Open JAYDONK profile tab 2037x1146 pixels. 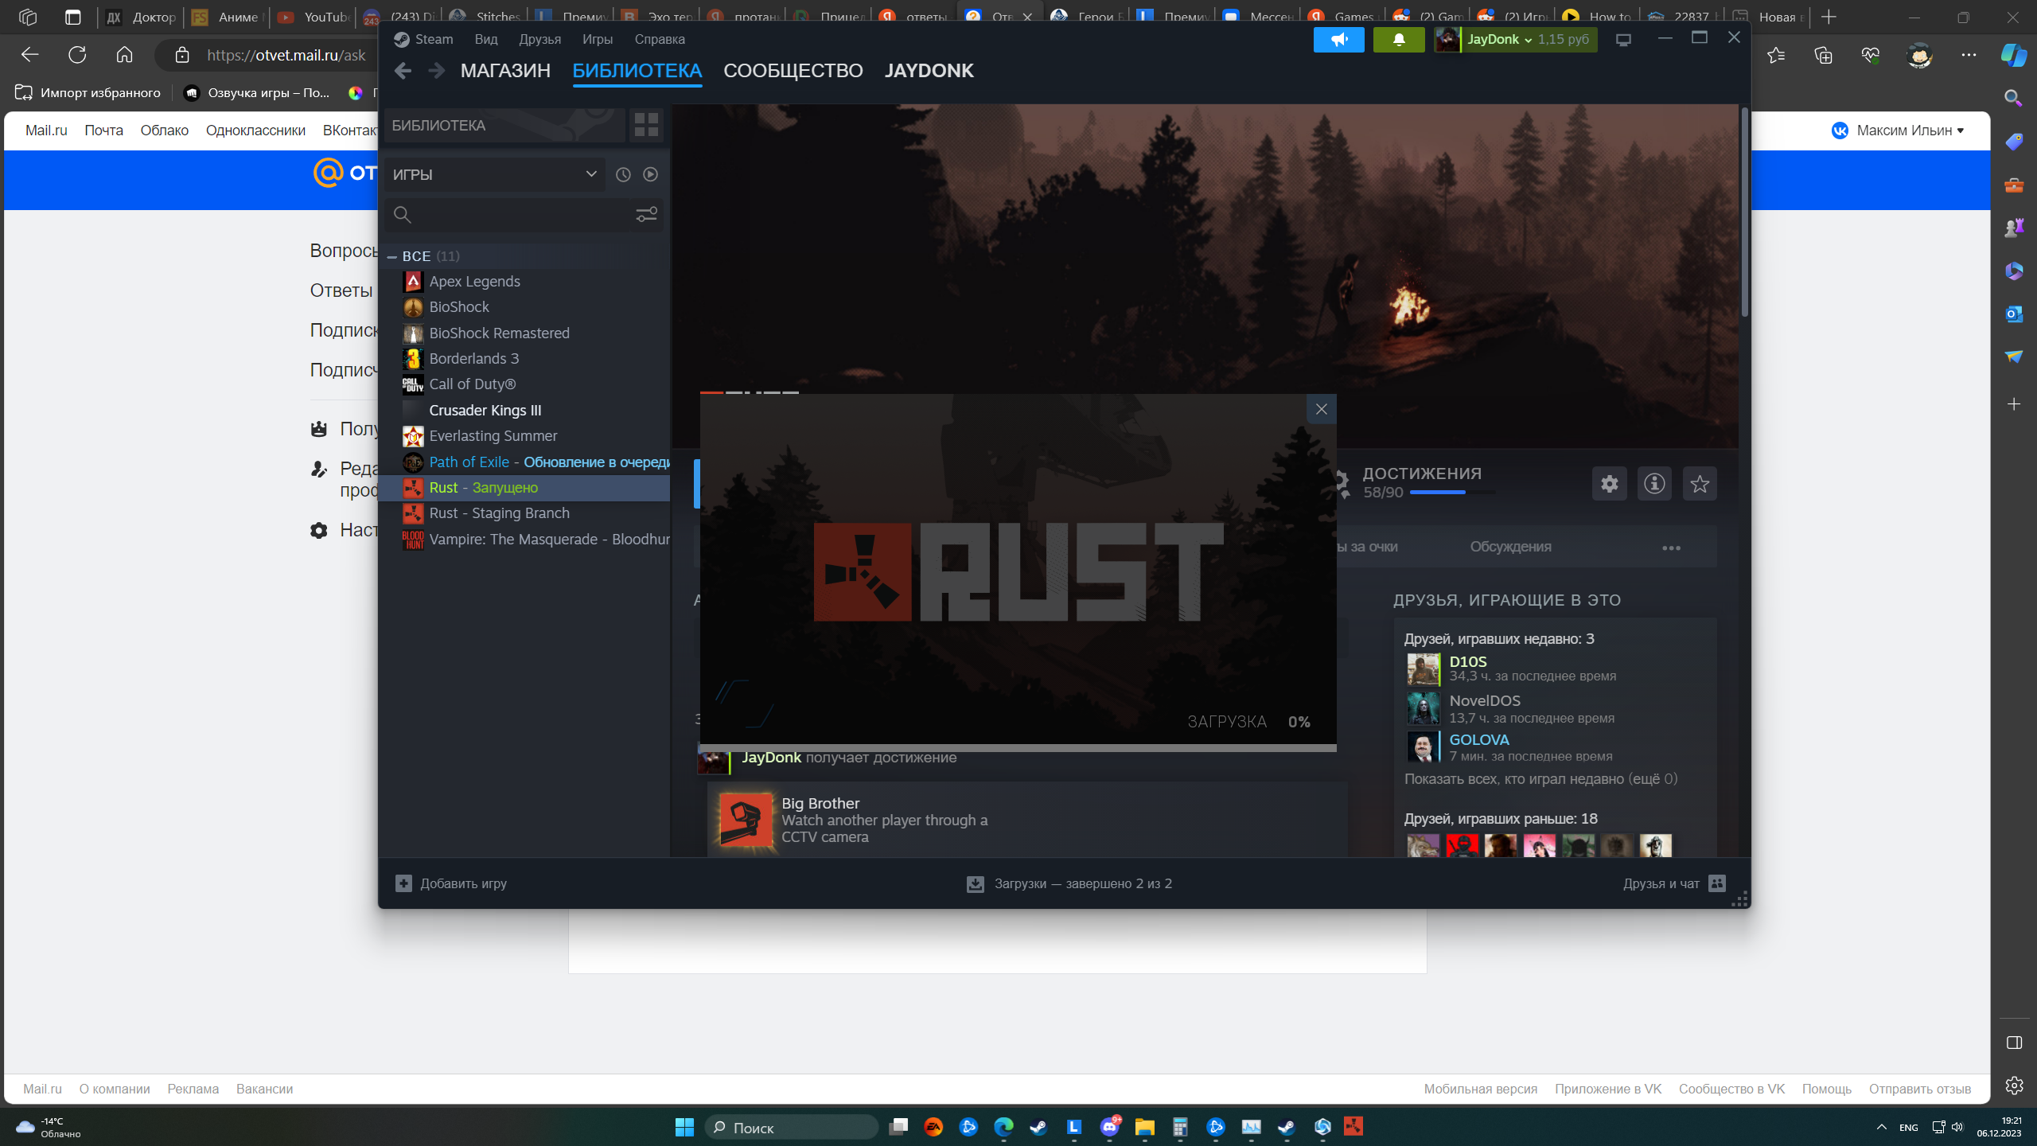(929, 71)
